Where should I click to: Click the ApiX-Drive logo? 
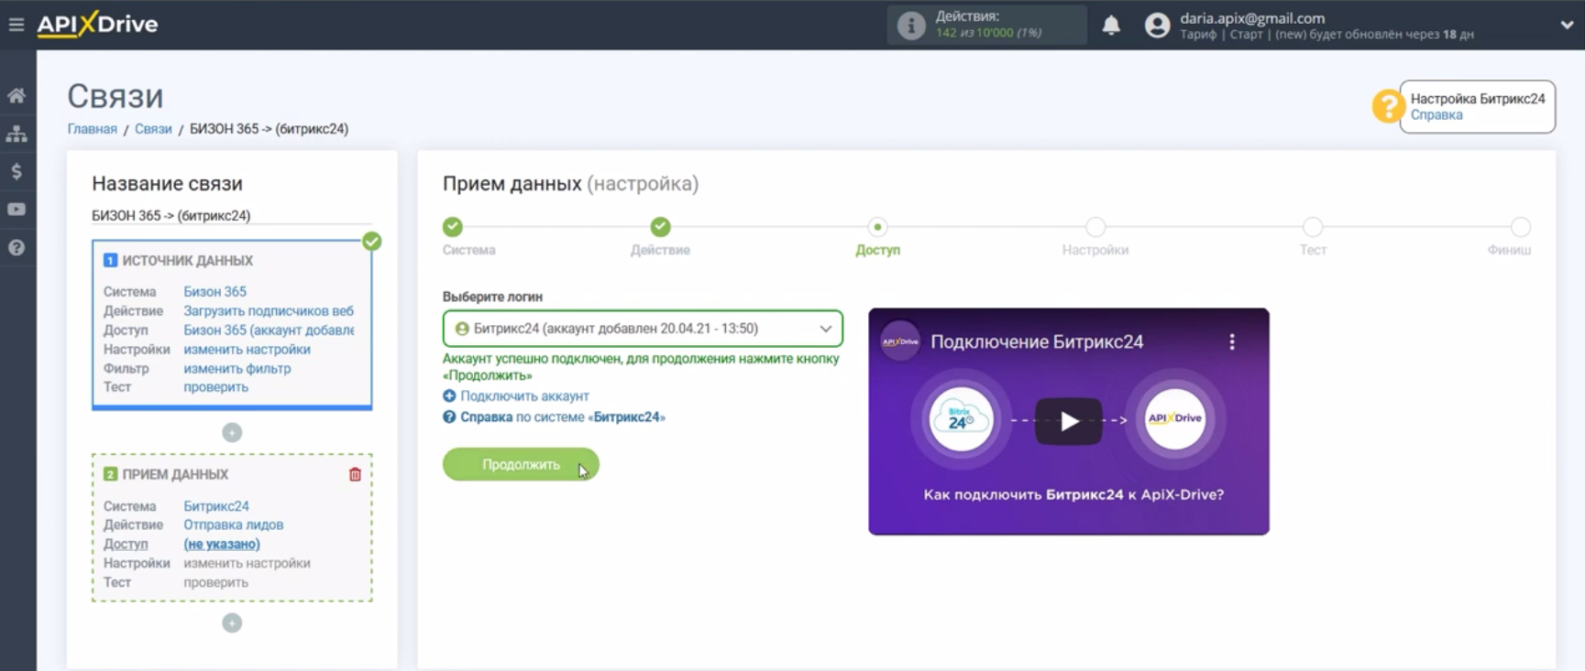pyautogui.click(x=97, y=24)
